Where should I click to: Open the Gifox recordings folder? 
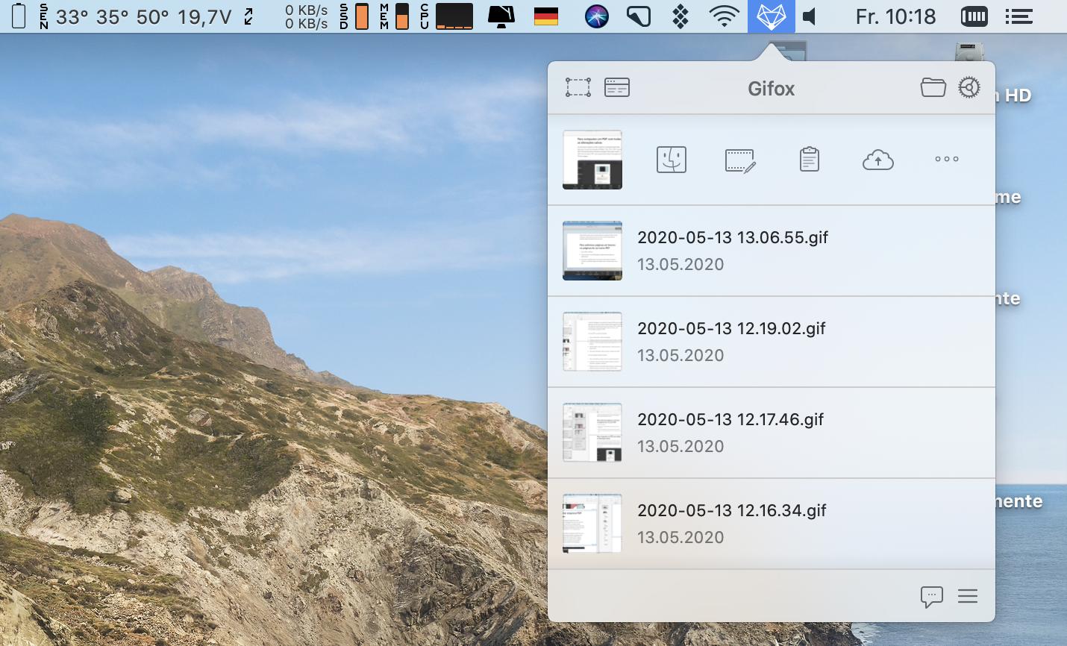coord(933,87)
